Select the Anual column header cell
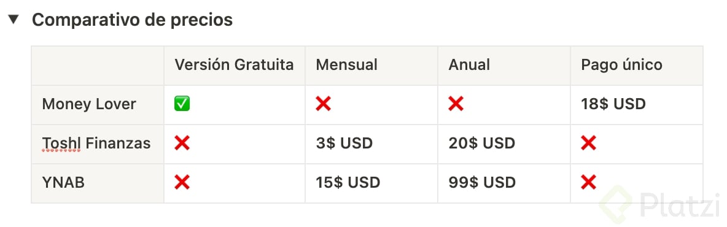The height and width of the screenshot is (227, 727). (504, 65)
